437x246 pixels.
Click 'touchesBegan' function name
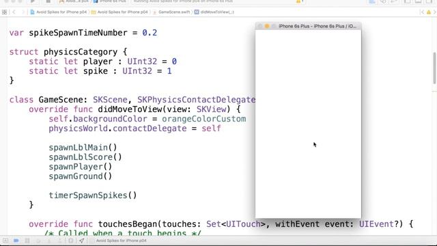coord(128,224)
